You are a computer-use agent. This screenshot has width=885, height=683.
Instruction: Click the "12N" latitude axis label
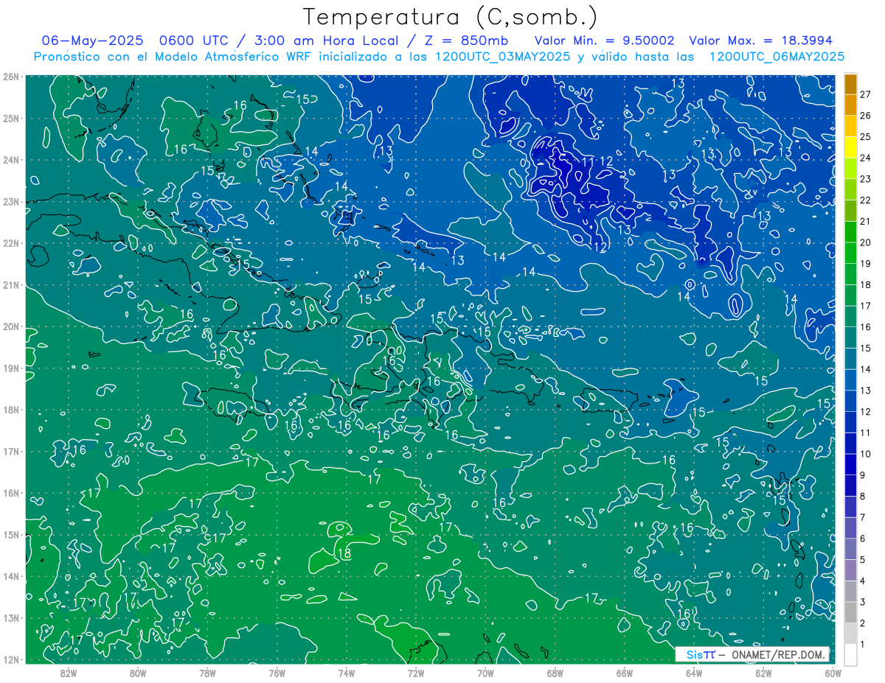pos(11,659)
